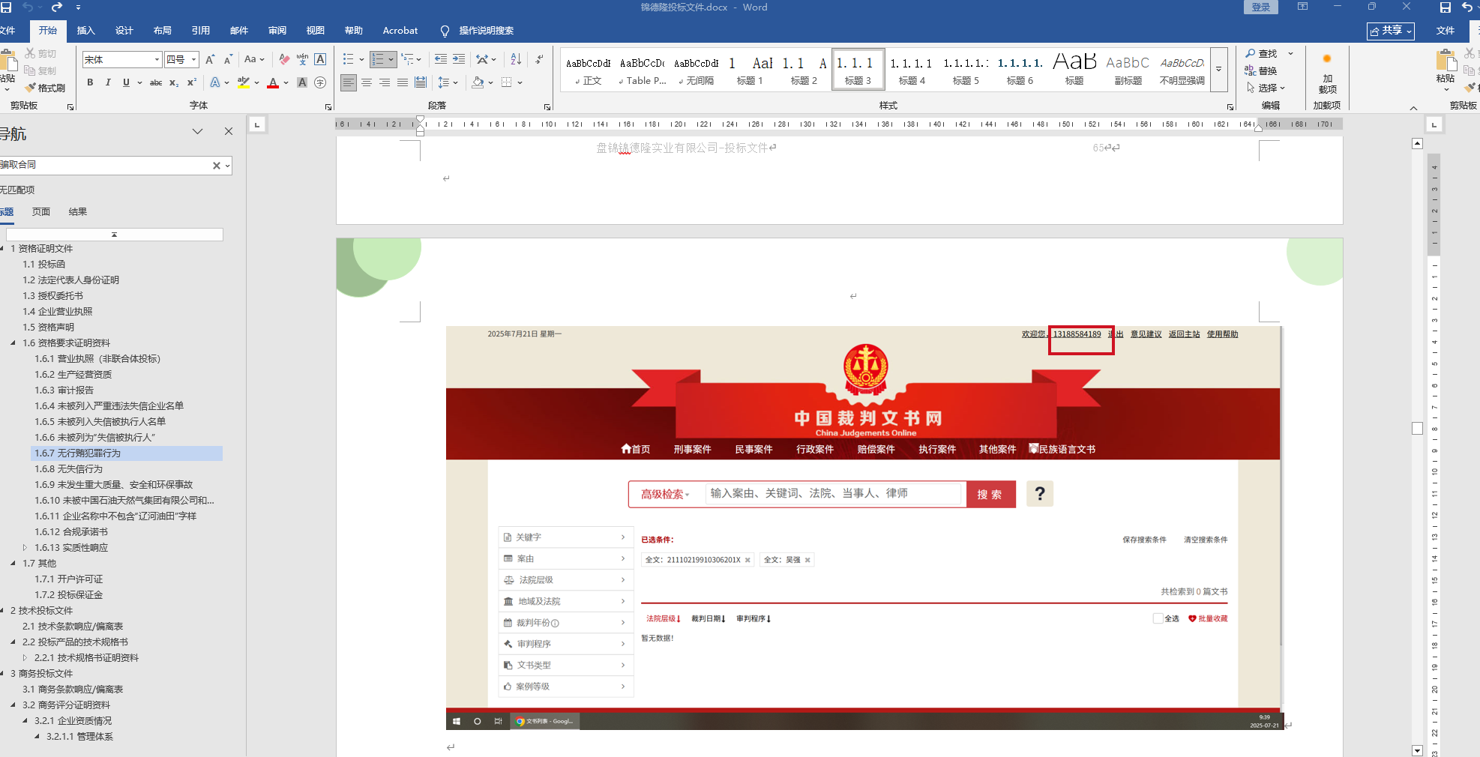Click the 查找 find button
This screenshot has width=1480, height=757.
tap(1262, 53)
